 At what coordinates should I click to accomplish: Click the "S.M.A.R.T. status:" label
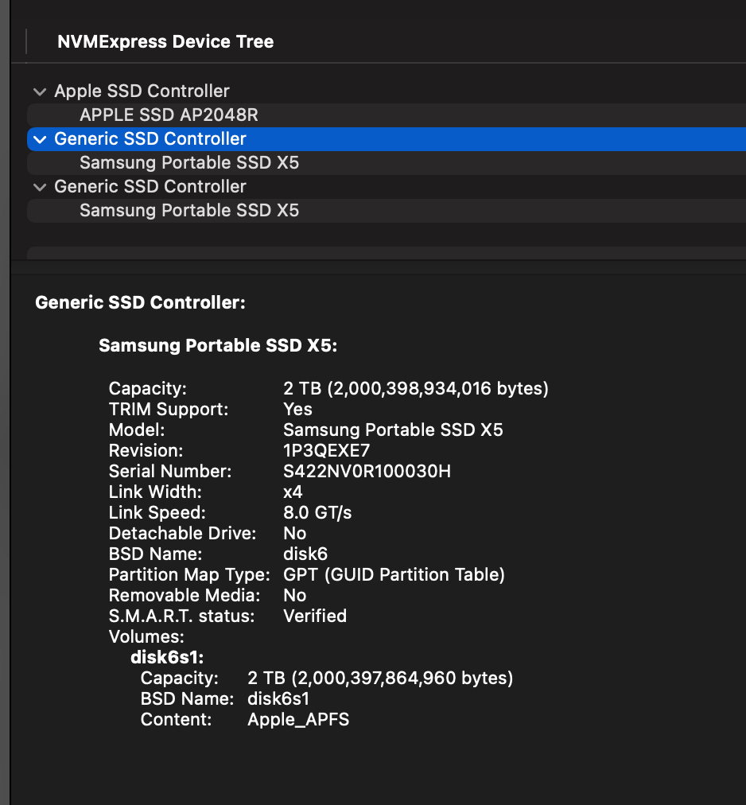pyautogui.click(x=182, y=616)
